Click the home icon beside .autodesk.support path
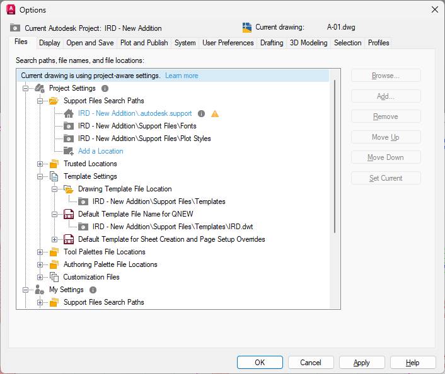The width and height of the screenshot is (445, 374). pos(69,113)
